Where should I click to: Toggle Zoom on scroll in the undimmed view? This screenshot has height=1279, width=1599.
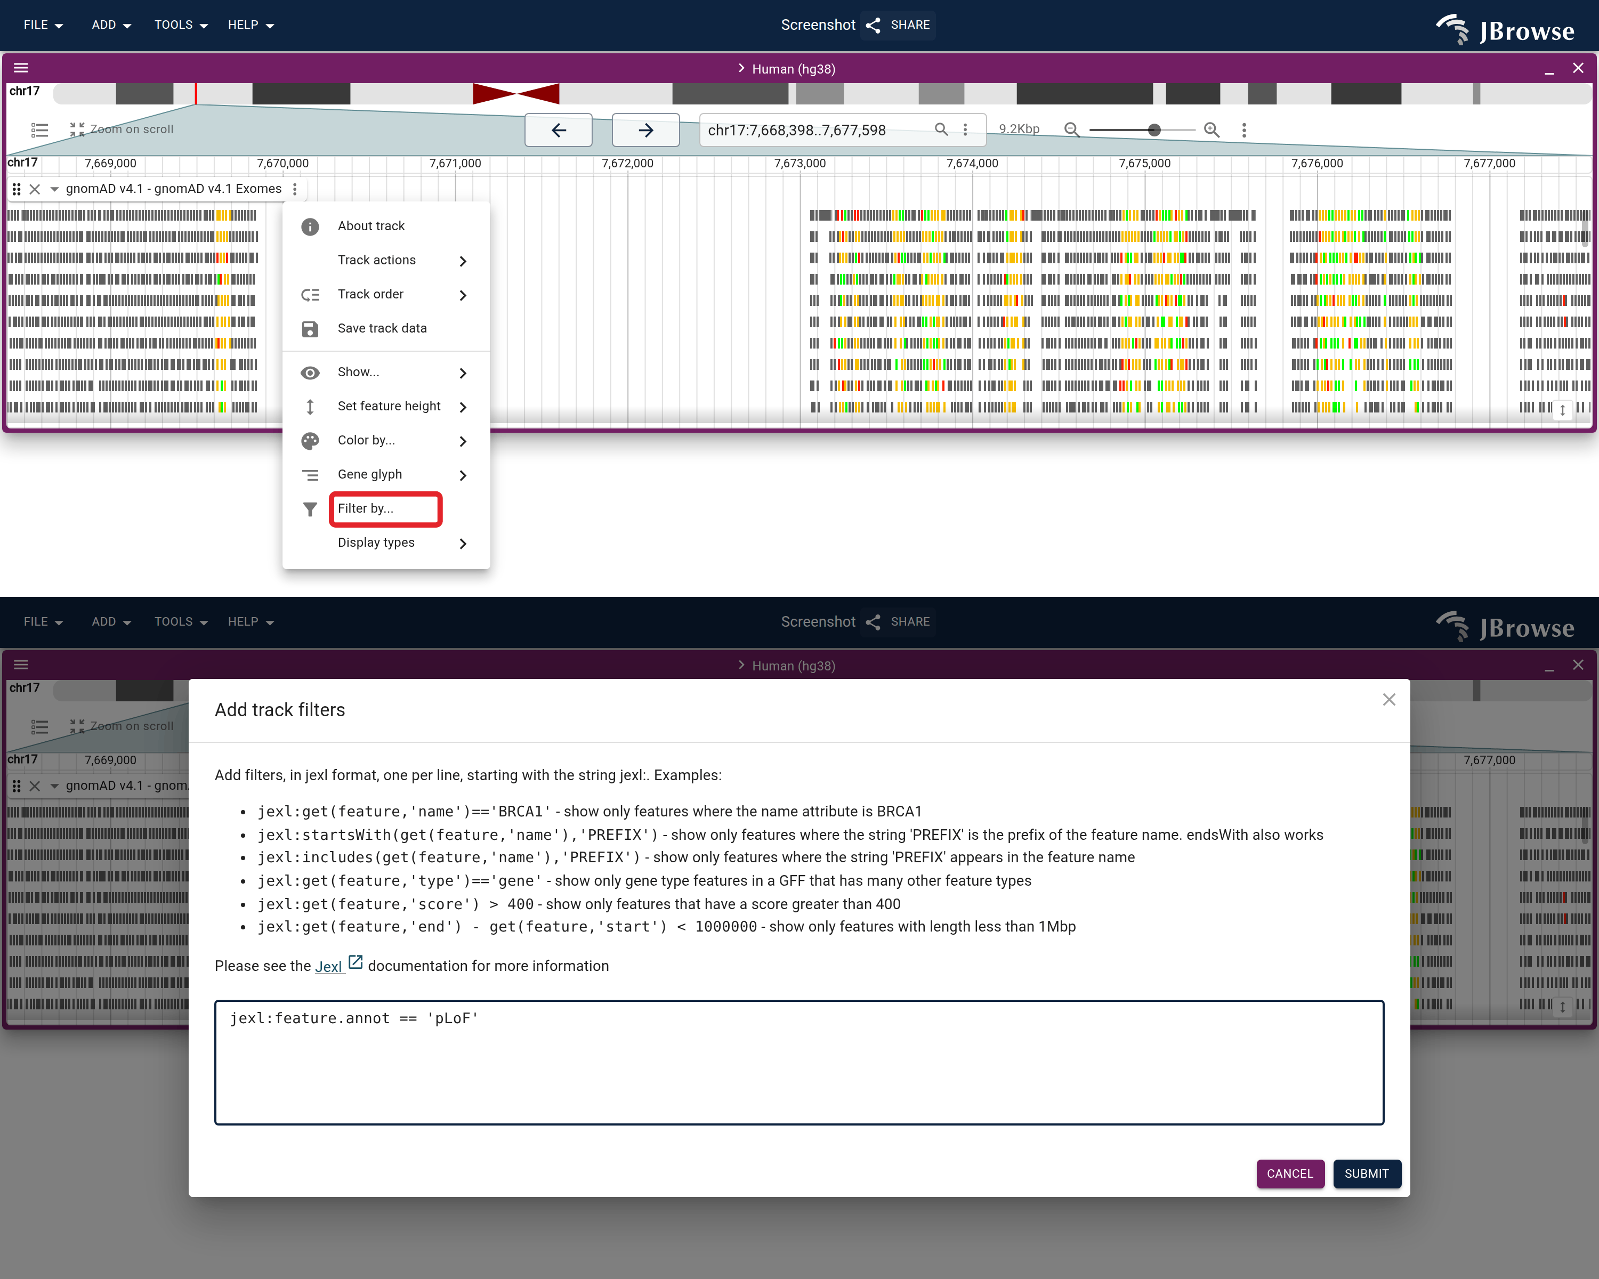(122, 129)
